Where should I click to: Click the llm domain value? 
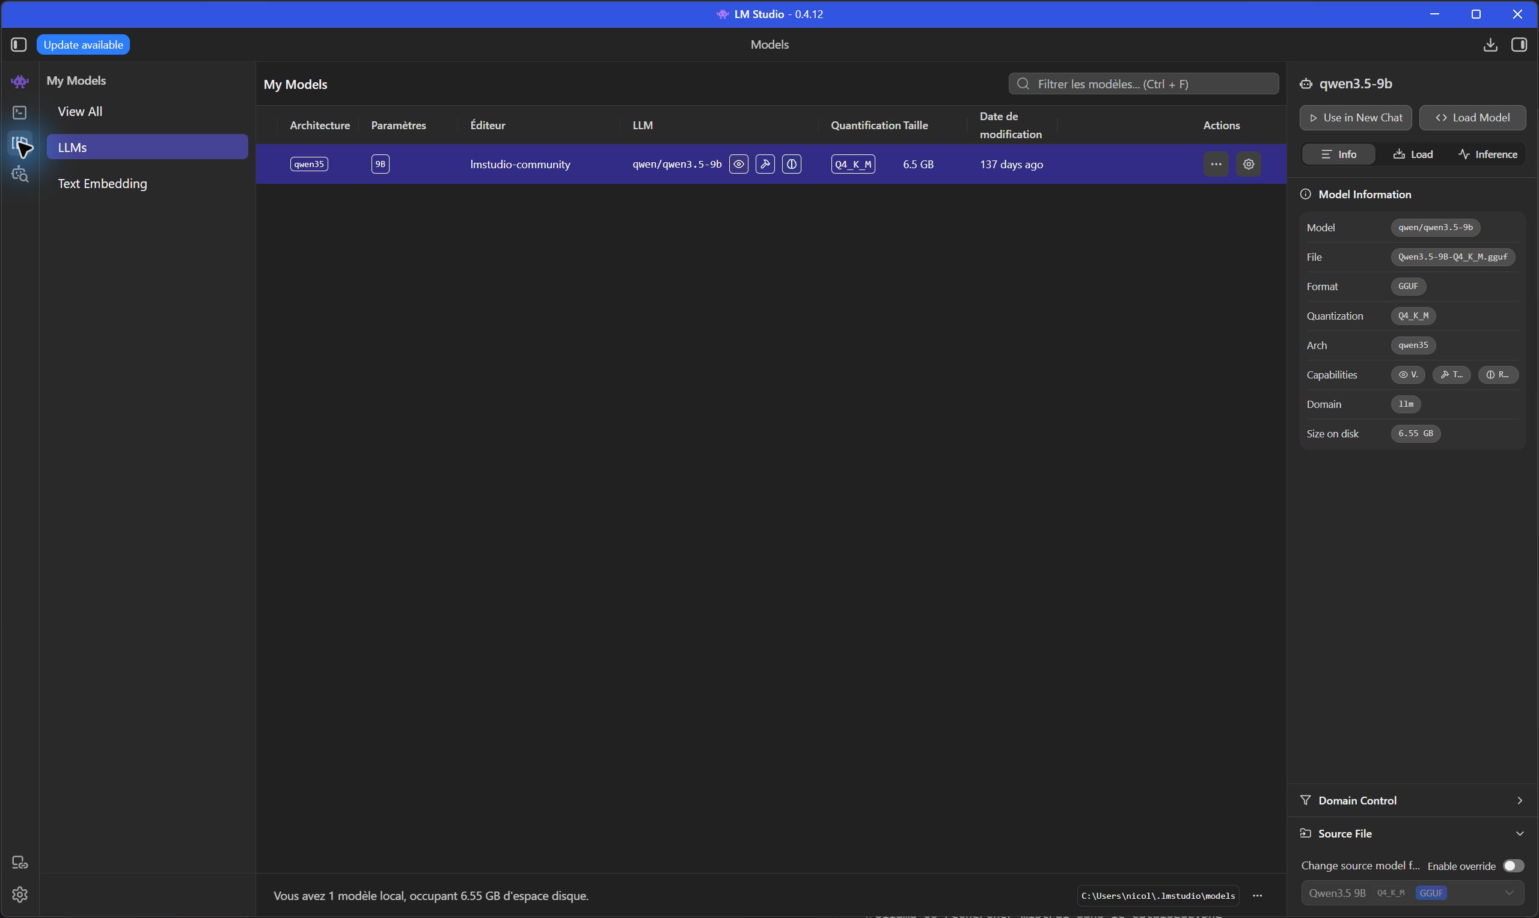[x=1406, y=404]
